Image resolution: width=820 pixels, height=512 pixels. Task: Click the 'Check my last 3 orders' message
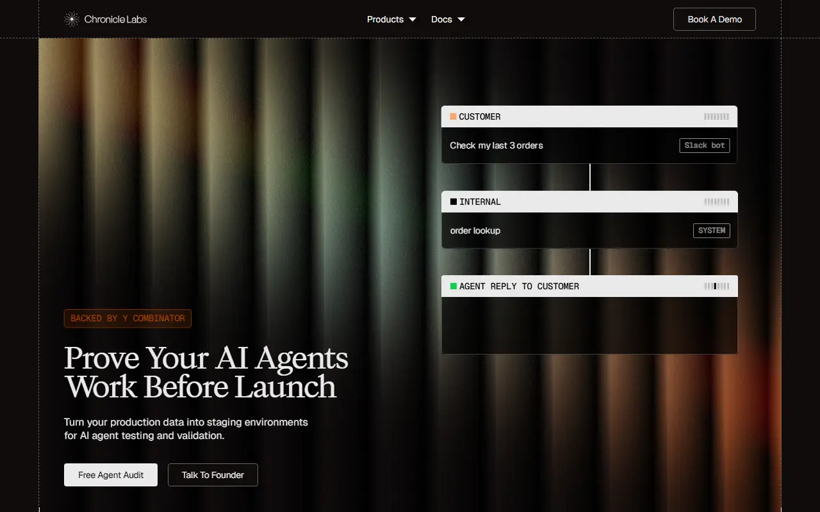(x=496, y=145)
